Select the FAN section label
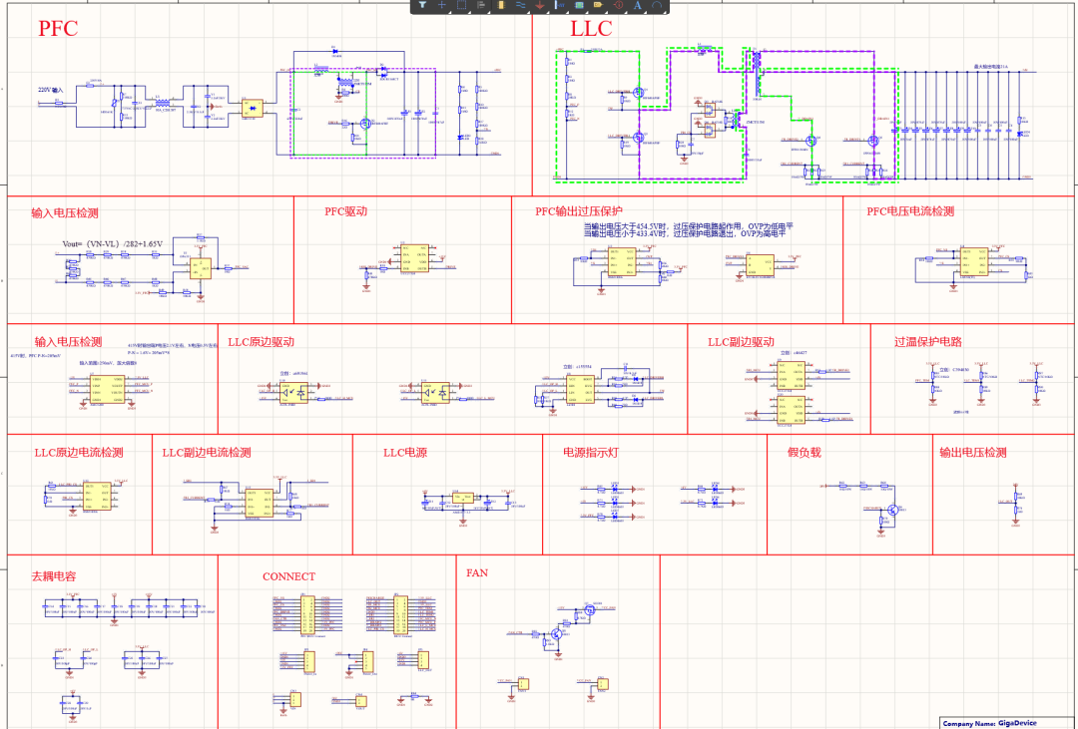This screenshot has width=1078, height=729. 477,573
